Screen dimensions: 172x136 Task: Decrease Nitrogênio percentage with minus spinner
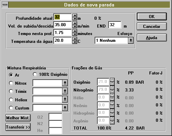pos(112,91)
